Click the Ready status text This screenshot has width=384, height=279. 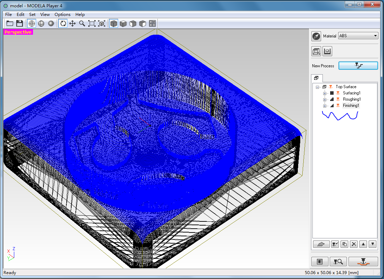[10, 273]
